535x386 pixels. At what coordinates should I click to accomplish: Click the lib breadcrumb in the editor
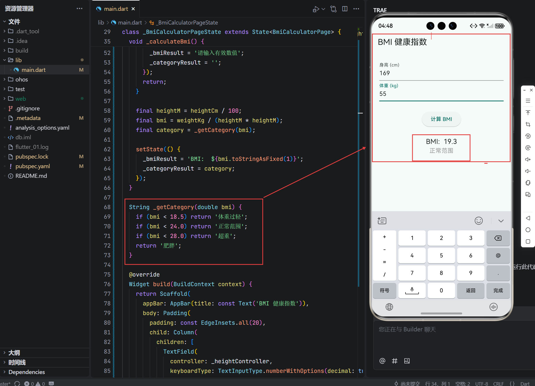(101, 22)
